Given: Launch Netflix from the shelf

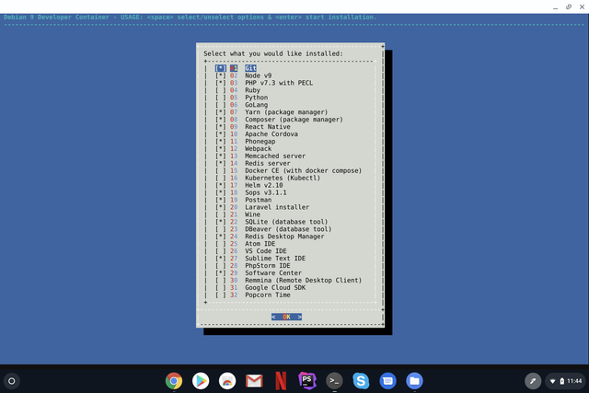Looking at the screenshot, I should (281, 381).
